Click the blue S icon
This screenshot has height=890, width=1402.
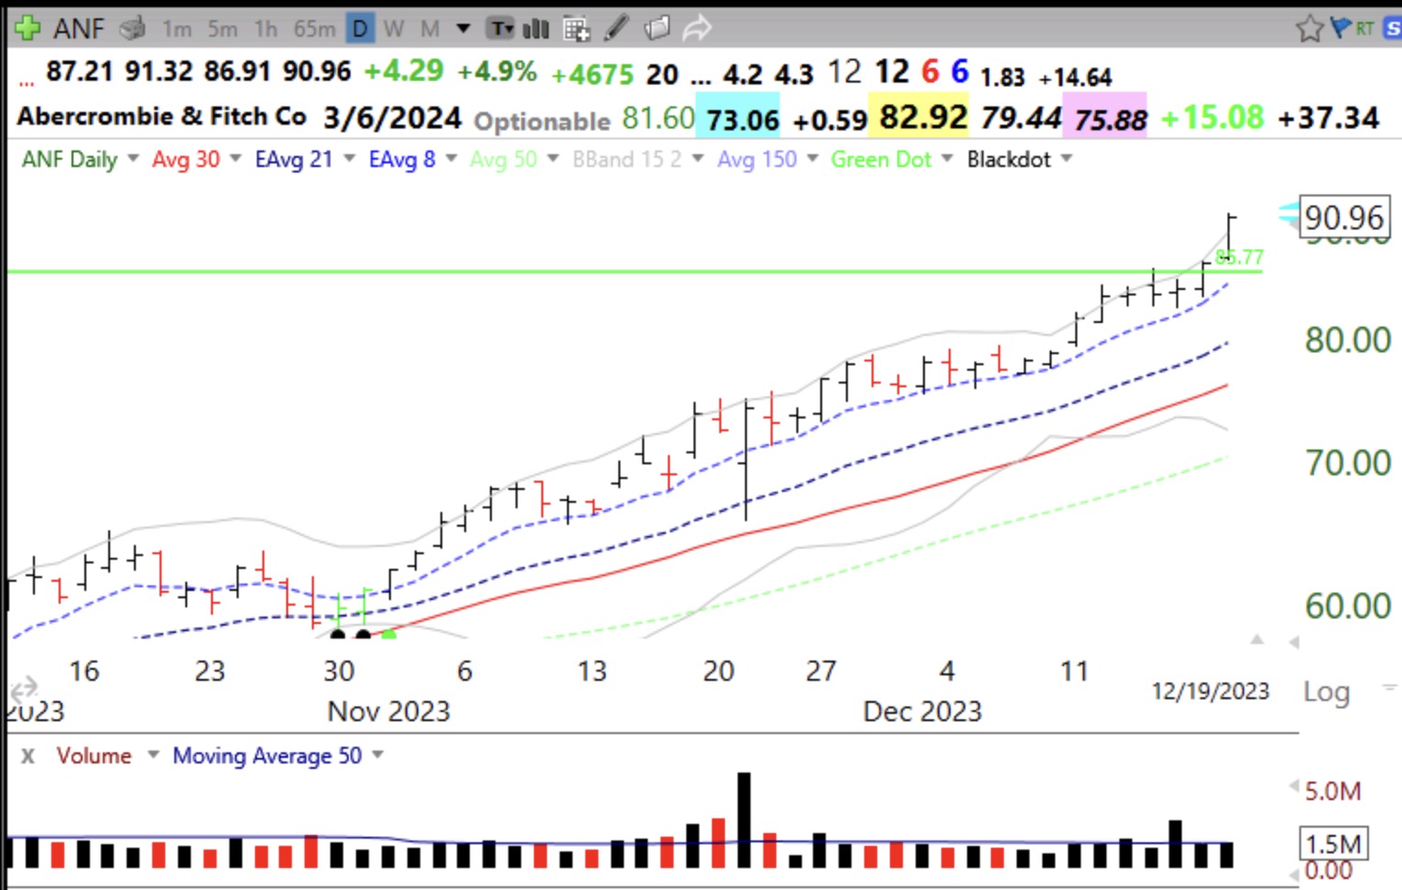1392,28
